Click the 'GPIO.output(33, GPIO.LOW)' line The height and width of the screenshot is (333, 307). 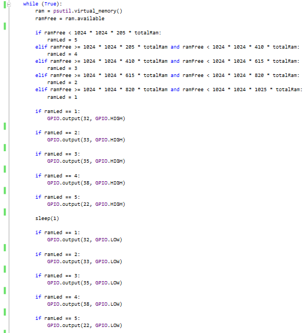[85, 261]
